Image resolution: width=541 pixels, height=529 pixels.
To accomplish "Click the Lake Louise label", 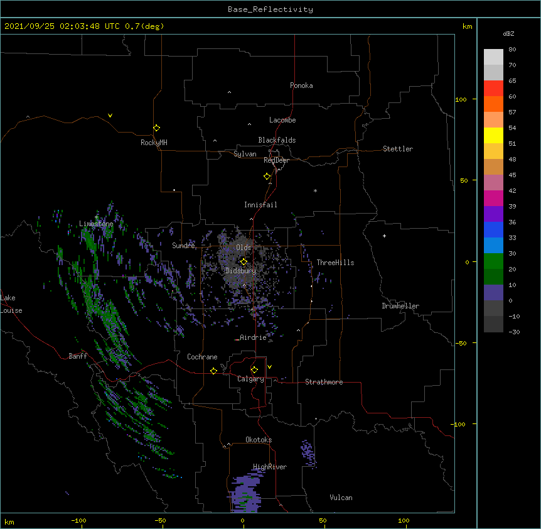I will (11, 304).
